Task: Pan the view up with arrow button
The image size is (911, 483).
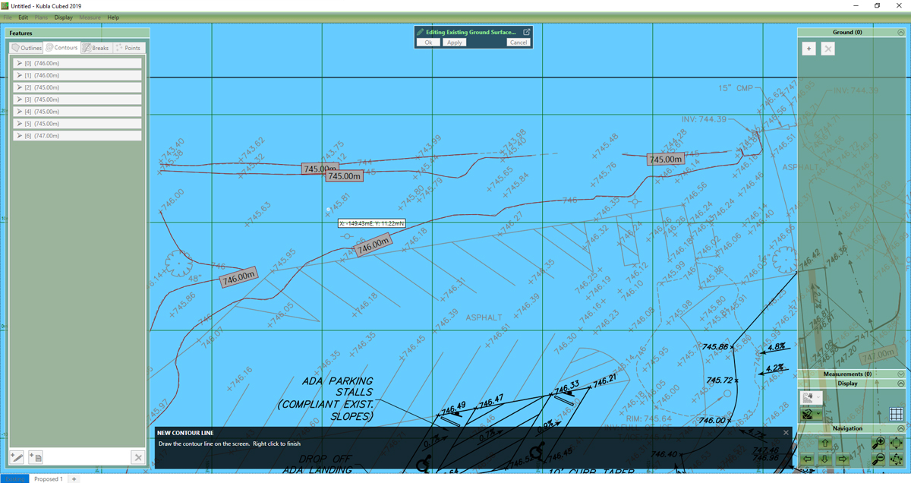Action: click(824, 444)
